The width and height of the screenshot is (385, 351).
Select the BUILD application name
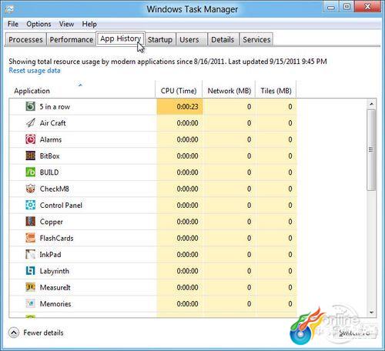49,172
